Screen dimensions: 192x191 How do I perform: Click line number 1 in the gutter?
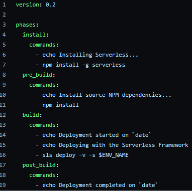click(4, 5)
